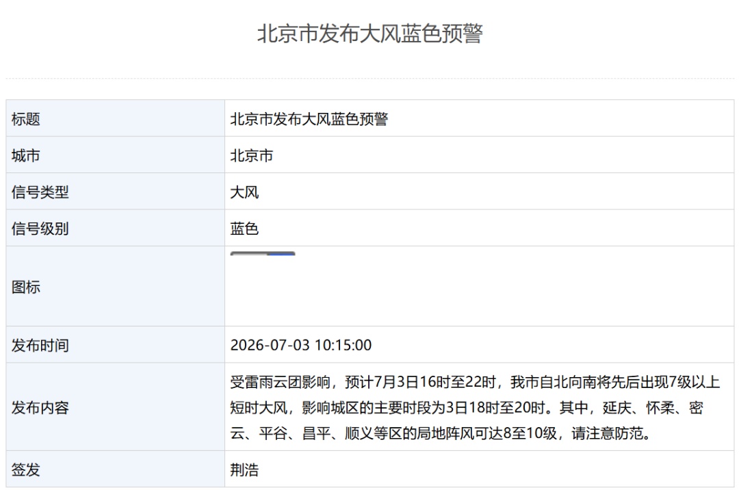Select the 发布时间 row label
The height and width of the screenshot is (490, 739).
40,346
